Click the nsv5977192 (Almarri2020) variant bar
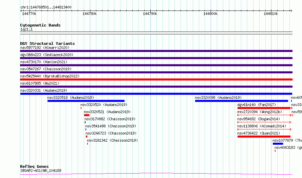This screenshot has width=302, height=178. [x=156, y=51]
